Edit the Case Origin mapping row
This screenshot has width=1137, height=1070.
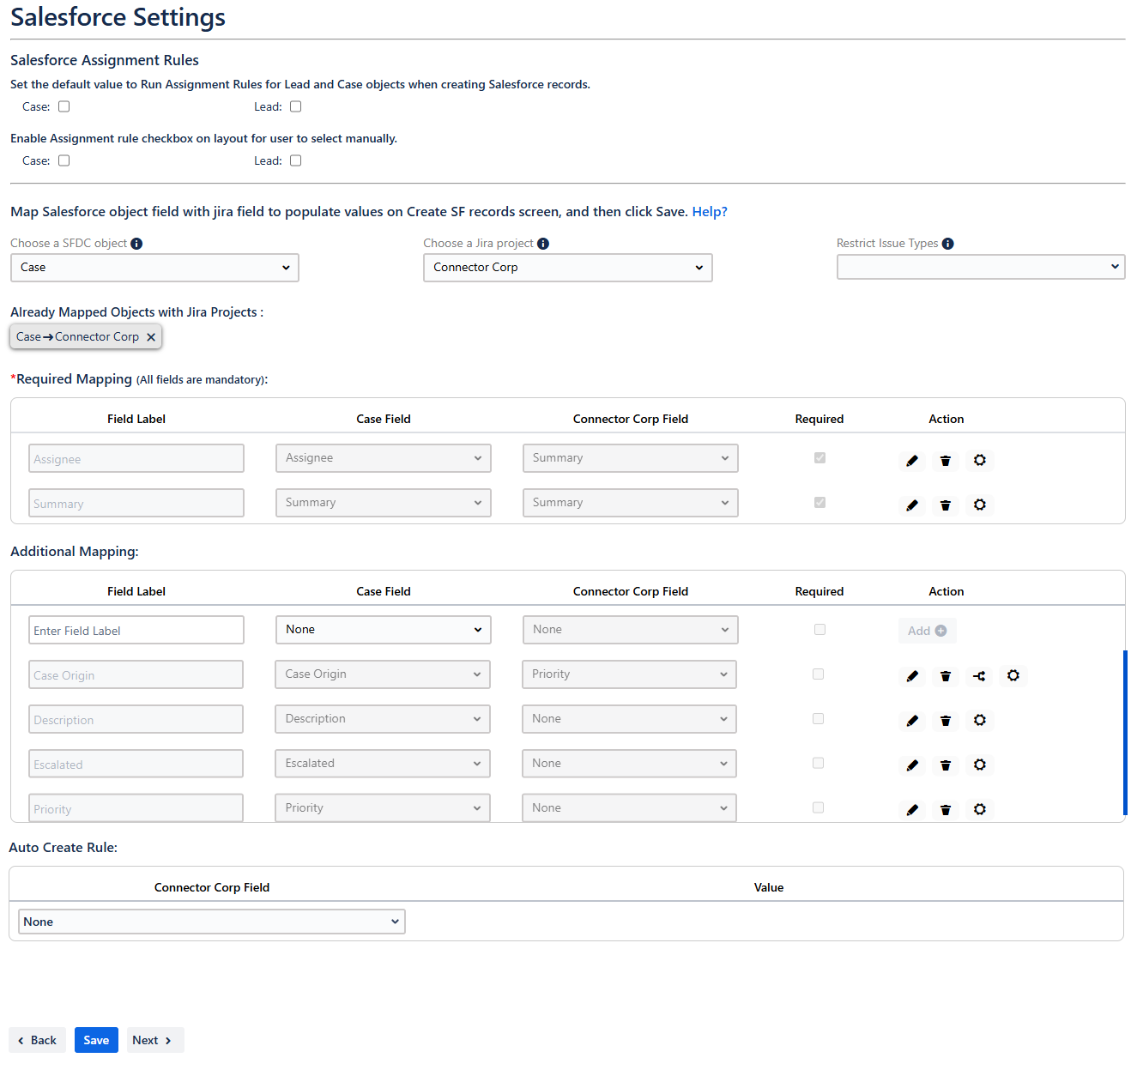click(x=912, y=676)
